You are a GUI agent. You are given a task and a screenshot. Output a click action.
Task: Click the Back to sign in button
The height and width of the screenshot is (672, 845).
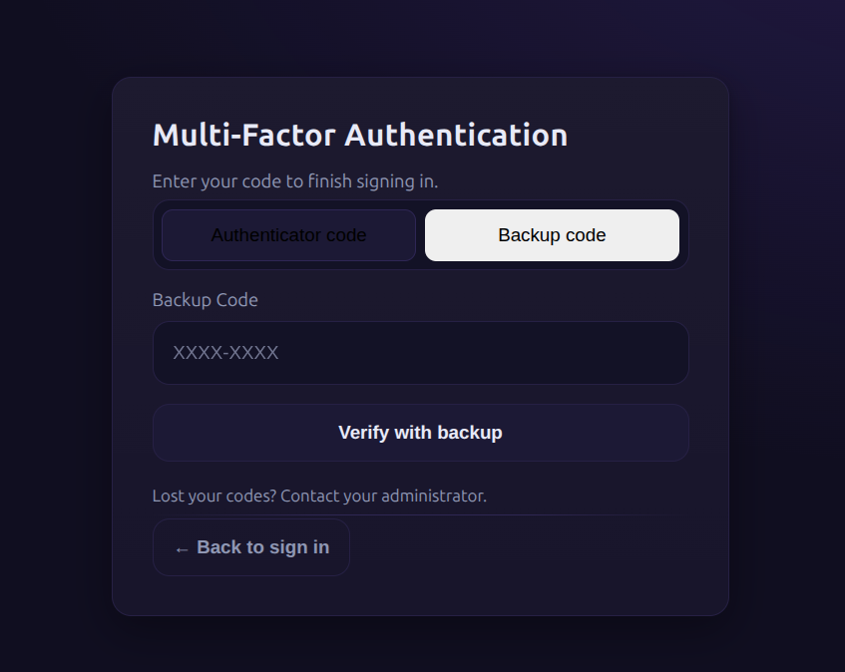pos(251,547)
